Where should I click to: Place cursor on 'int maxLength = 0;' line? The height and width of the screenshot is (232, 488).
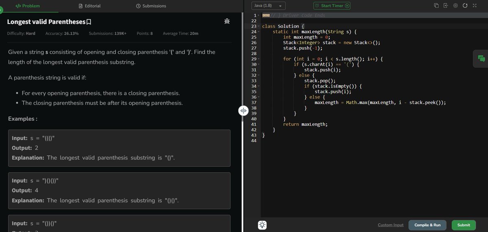(x=306, y=37)
